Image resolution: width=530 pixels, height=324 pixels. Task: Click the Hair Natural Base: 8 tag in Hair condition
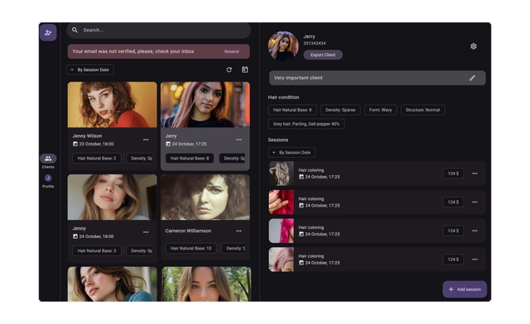[292, 110]
